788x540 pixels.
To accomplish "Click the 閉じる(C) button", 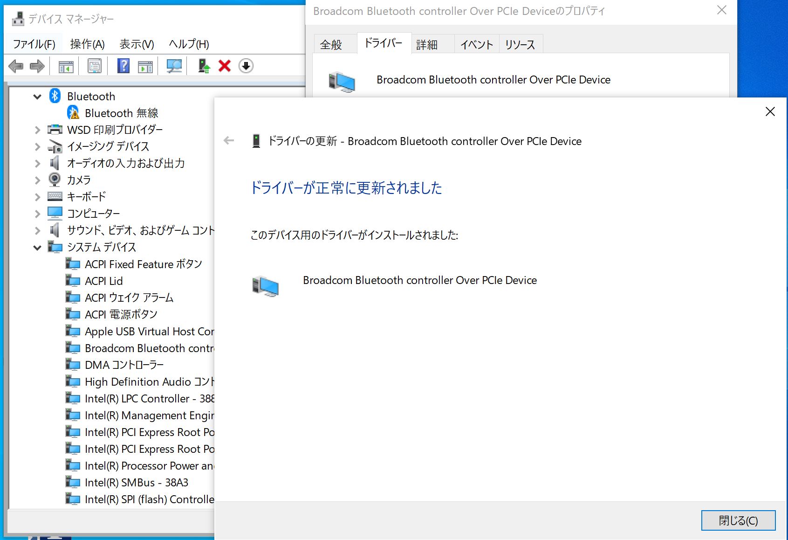I will [738, 520].
